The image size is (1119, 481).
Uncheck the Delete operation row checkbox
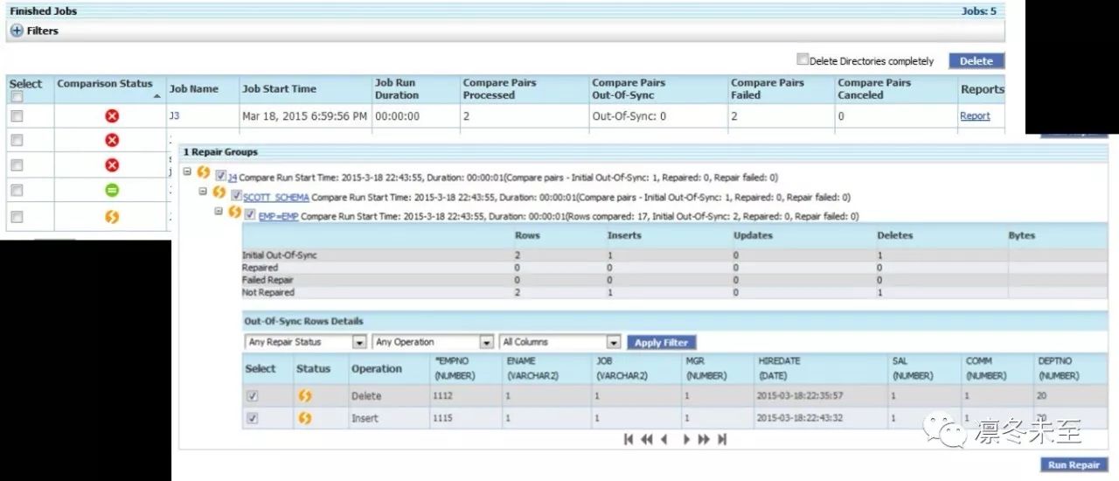pos(253,396)
